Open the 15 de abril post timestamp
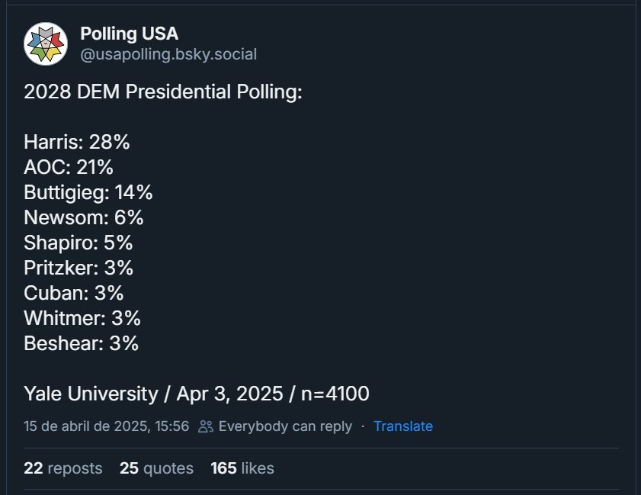Screen dimensions: 641x495 coord(106,426)
